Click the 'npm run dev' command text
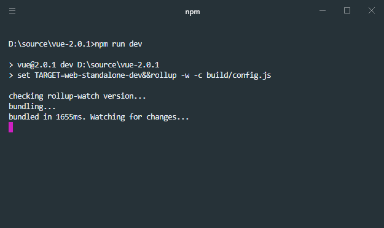Viewport: 384px width, 228px height. pyautogui.click(x=119, y=44)
